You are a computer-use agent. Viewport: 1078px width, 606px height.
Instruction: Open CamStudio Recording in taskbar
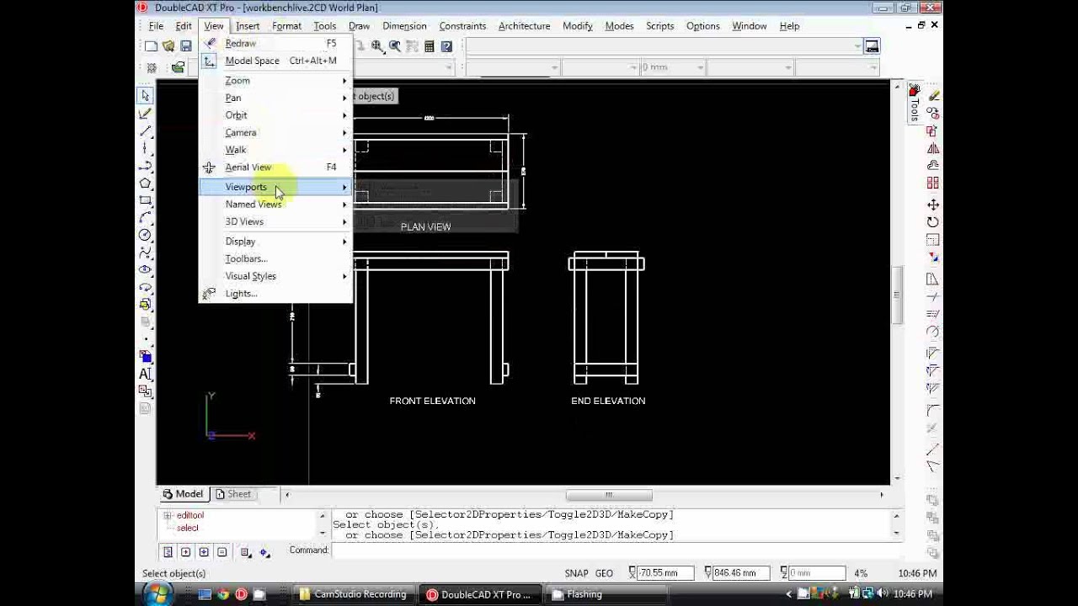[x=354, y=594]
